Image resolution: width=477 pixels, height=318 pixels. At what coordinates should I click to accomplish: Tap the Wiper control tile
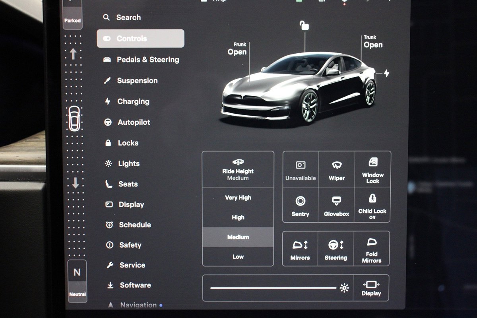[337, 170]
